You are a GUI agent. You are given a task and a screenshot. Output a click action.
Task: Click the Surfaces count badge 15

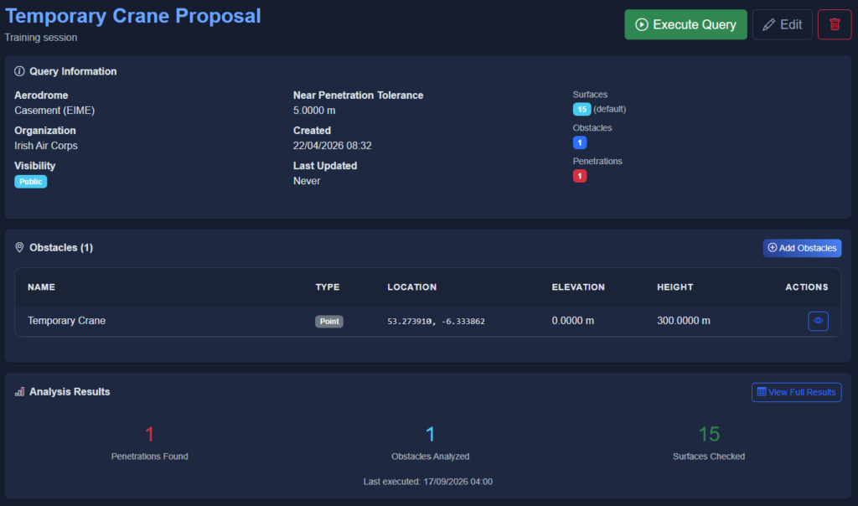click(x=581, y=110)
